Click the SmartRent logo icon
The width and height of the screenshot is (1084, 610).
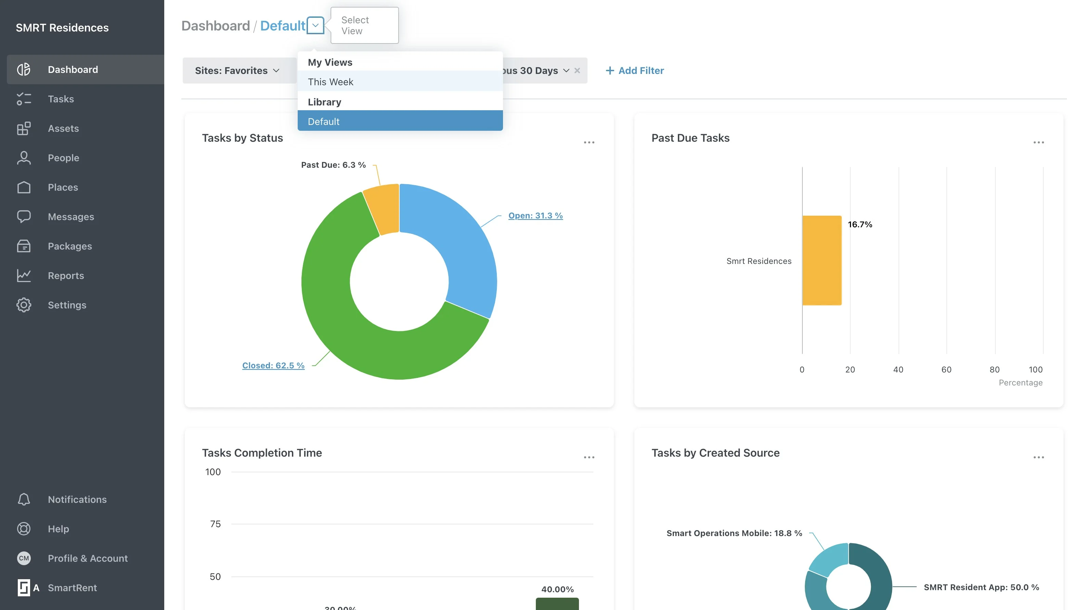(24, 588)
